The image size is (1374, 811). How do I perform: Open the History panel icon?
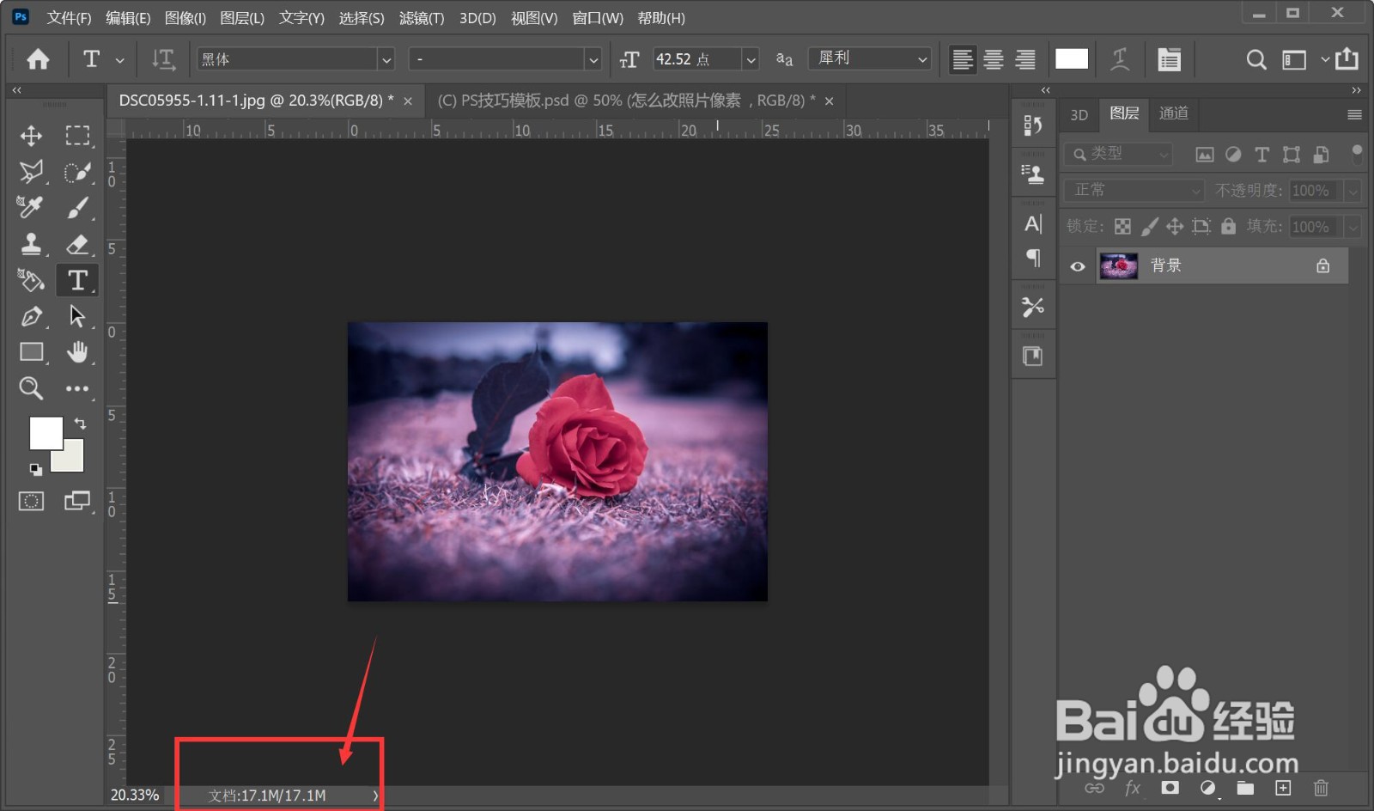(1033, 125)
